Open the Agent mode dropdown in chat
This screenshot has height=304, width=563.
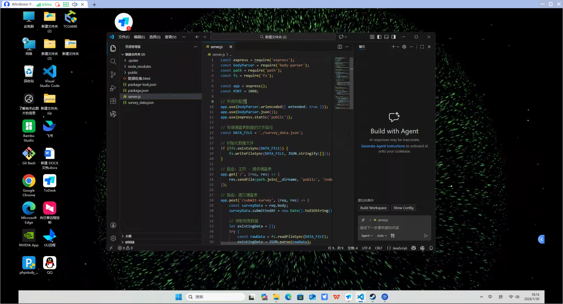(367, 236)
